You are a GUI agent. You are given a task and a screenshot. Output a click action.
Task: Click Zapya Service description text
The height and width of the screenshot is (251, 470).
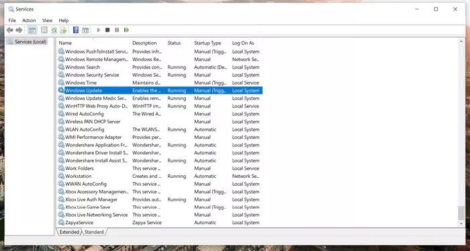(x=147, y=223)
